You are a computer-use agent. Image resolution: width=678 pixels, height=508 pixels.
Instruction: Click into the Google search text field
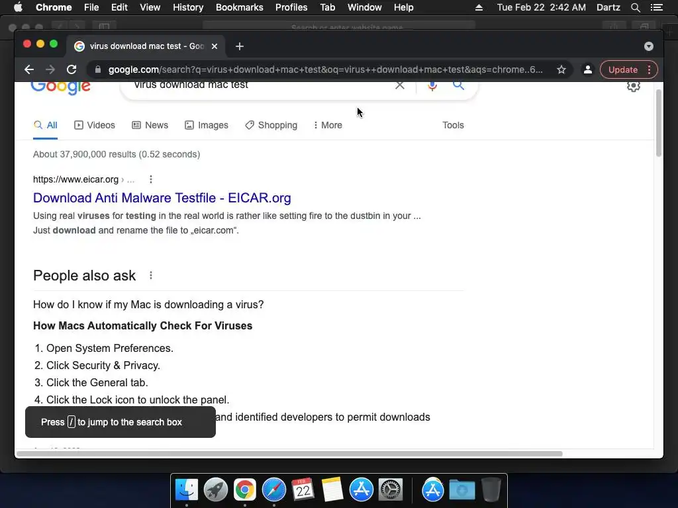[x=260, y=85]
